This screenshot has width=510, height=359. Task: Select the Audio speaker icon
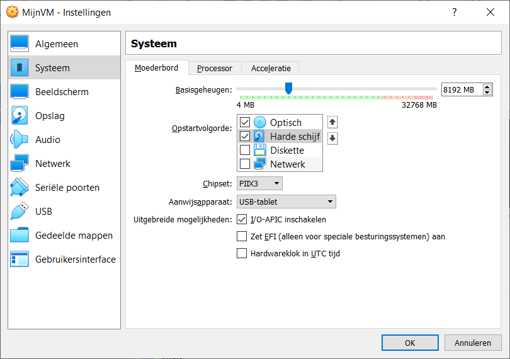[20, 140]
